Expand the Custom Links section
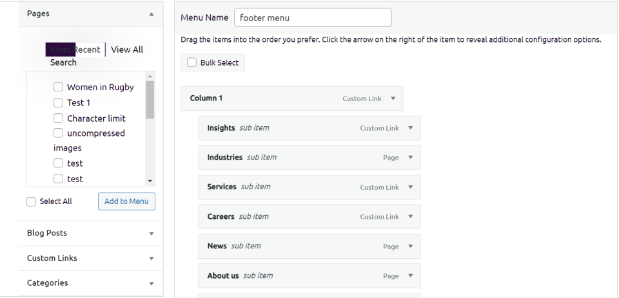 151,259
